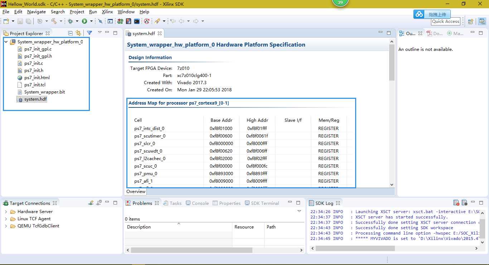Click the 拖拽上传 upload button
Image resolution: width=489 pixels, height=265 pixels.
[437, 14]
